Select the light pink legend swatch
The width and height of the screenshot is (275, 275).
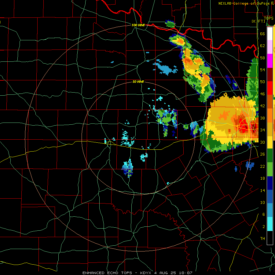click(x=270, y=47)
